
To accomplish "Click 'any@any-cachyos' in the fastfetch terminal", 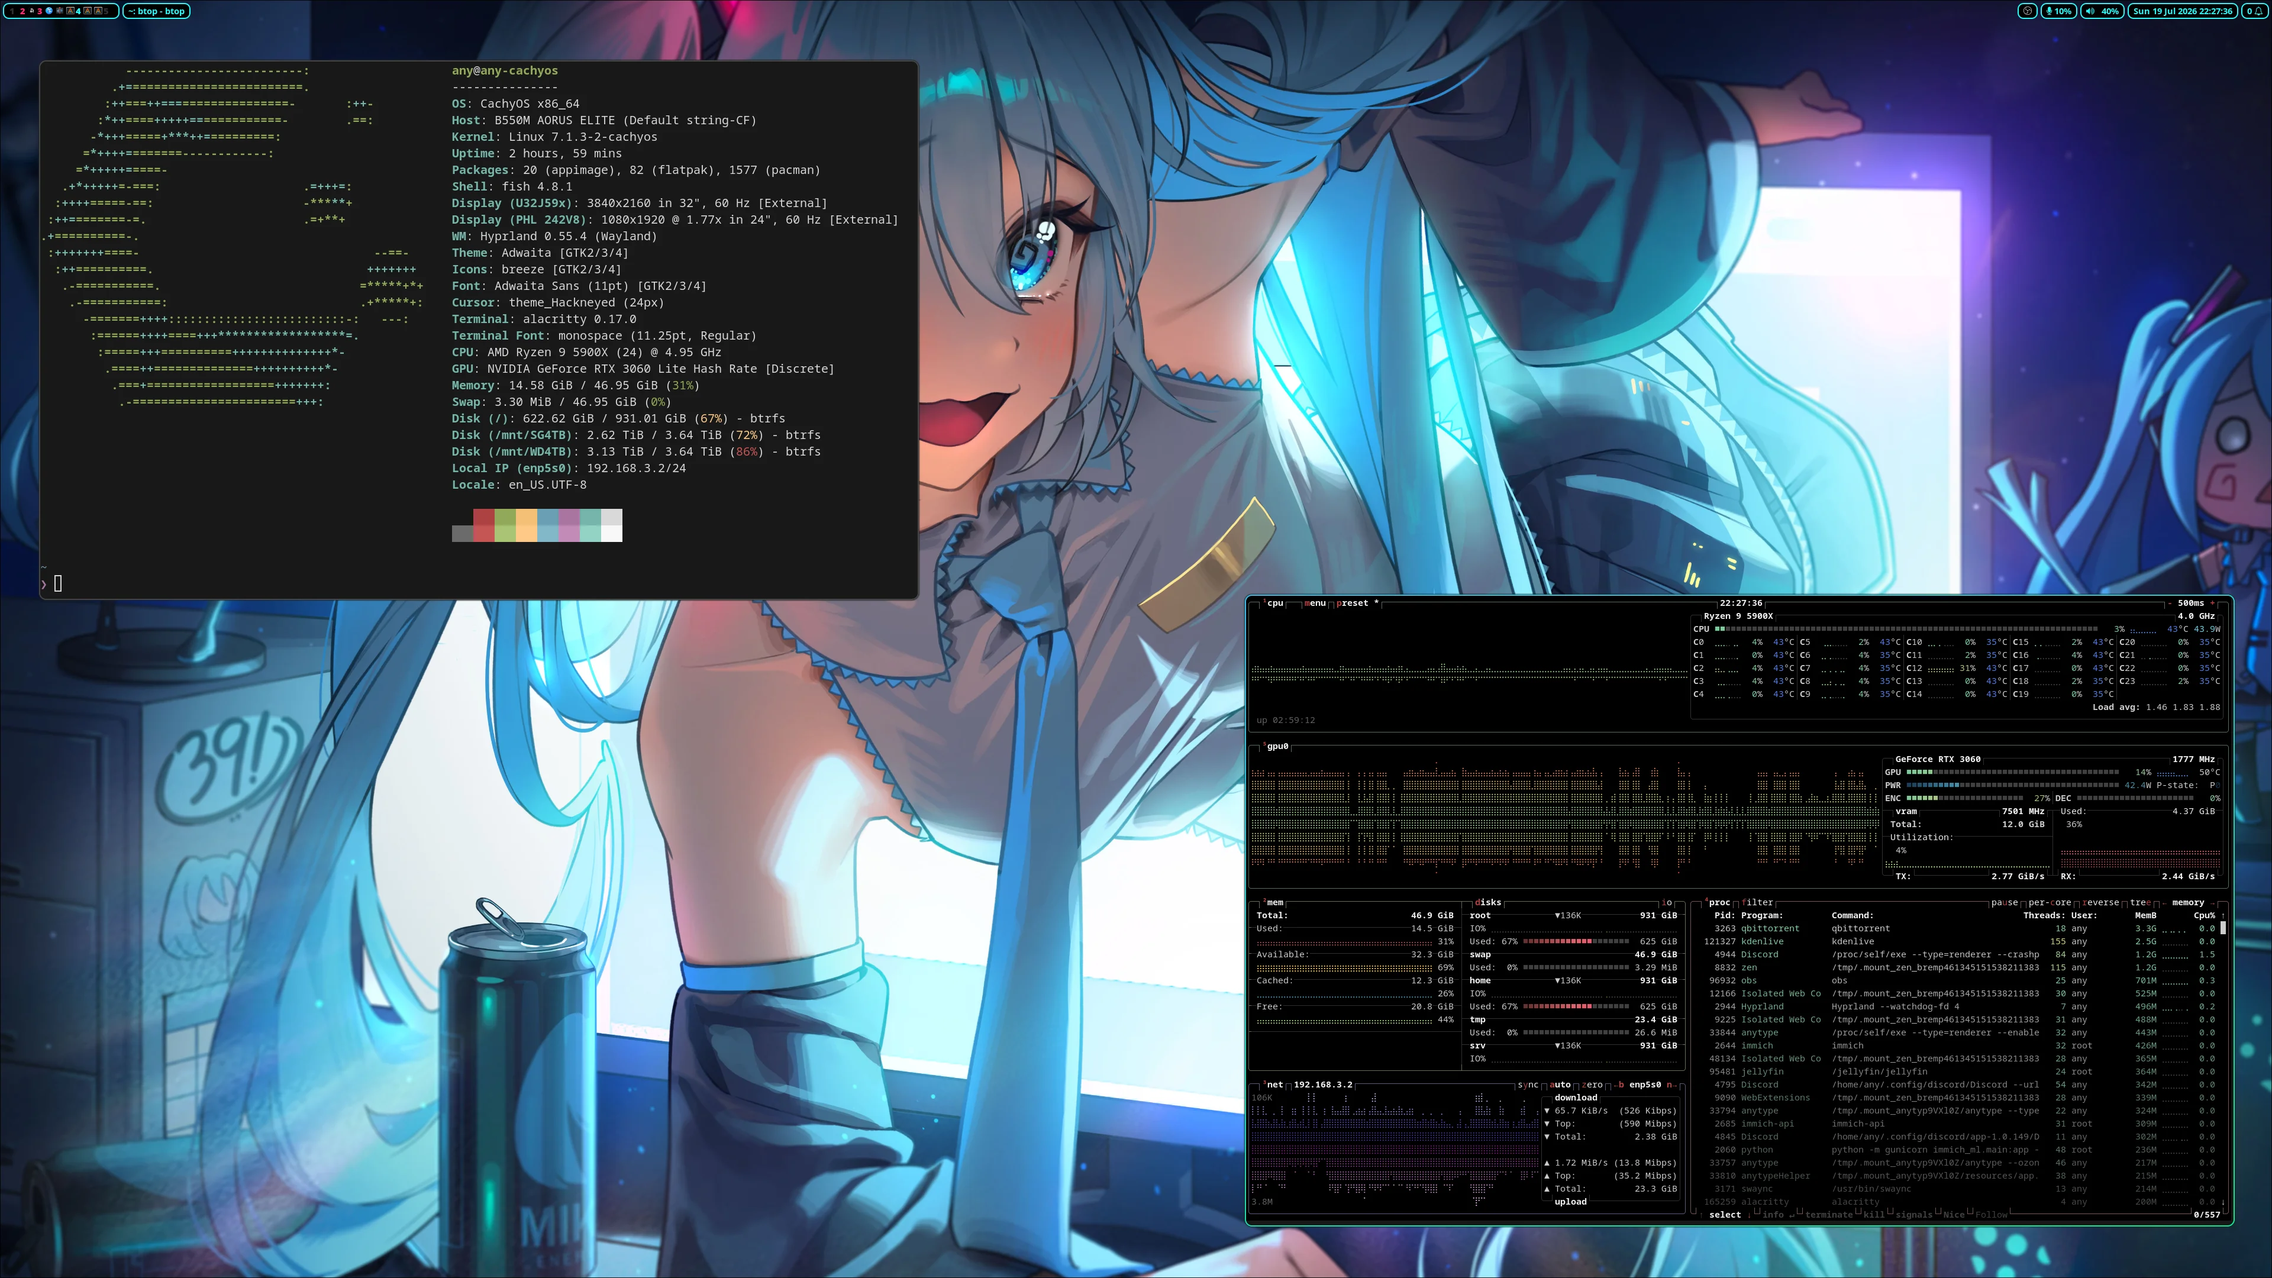I will click(x=505, y=70).
